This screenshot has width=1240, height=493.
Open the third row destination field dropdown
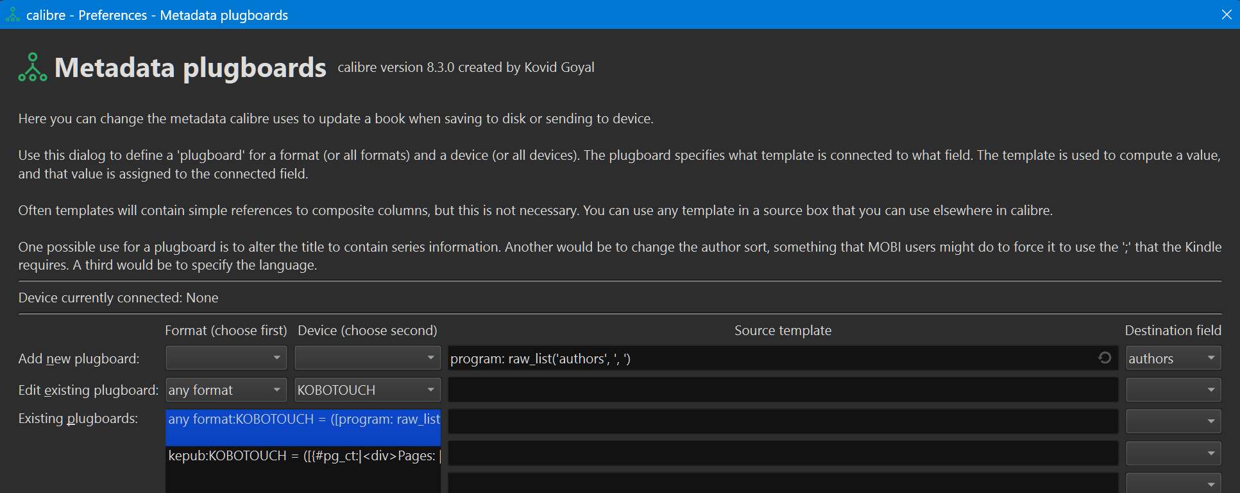[x=1173, y=421]
